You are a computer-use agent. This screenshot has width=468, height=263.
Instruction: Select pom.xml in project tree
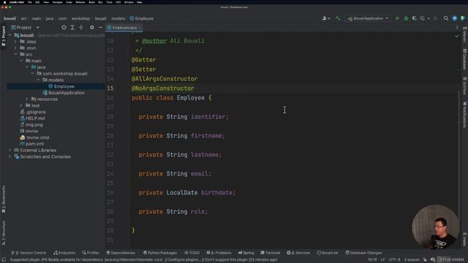32,144
